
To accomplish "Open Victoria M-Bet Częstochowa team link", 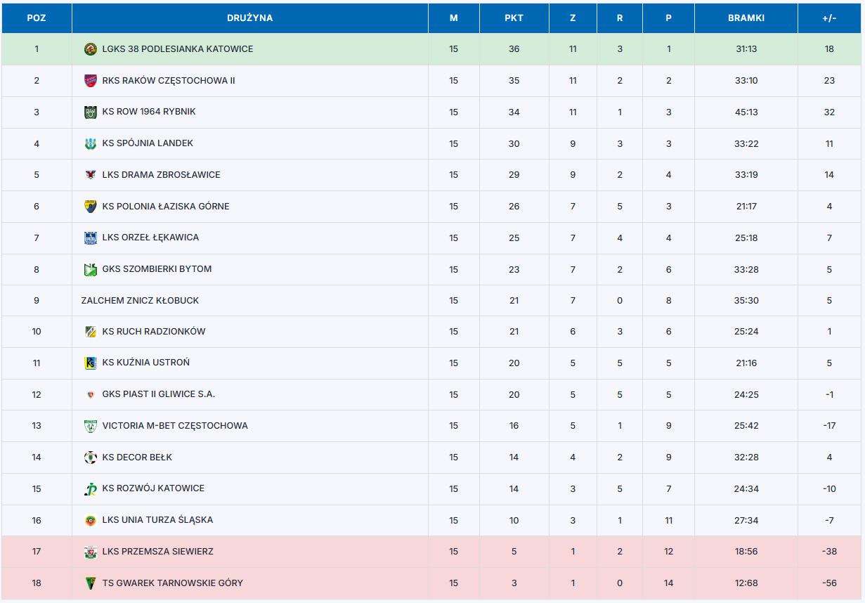I will (175, 426).
